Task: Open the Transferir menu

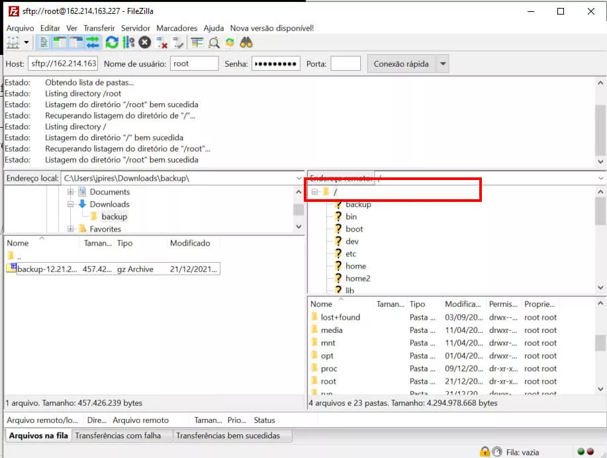Action: point(99,28)
